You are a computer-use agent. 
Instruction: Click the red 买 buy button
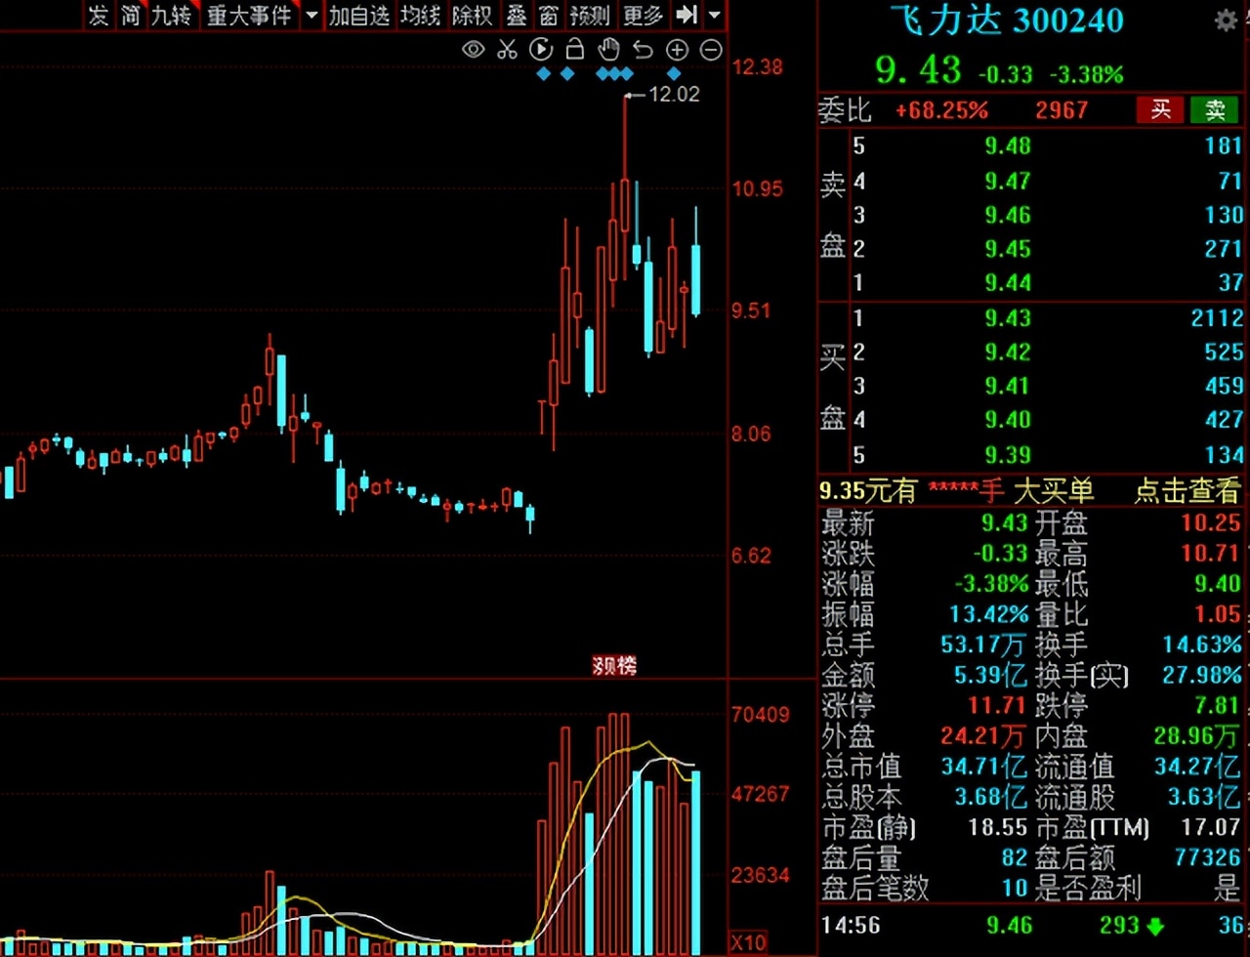1159,110
